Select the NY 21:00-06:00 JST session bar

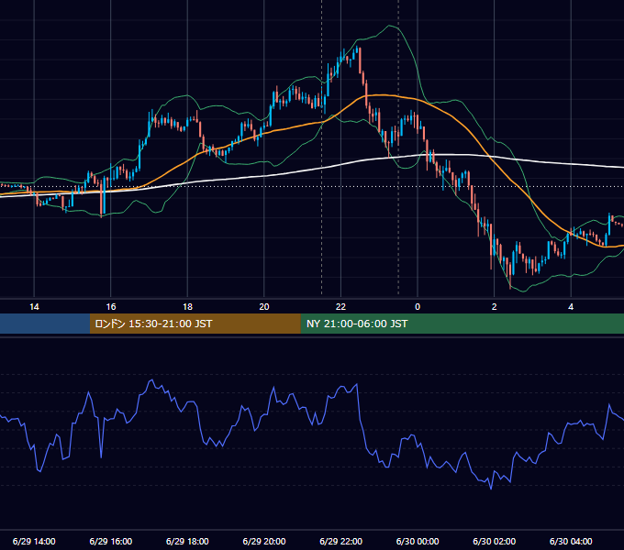point(462,324)
